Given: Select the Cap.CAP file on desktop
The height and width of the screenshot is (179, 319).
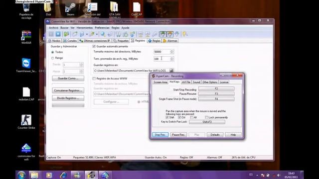Looking at the screenshot, I should pyautogui.click(x=137, y=9).
